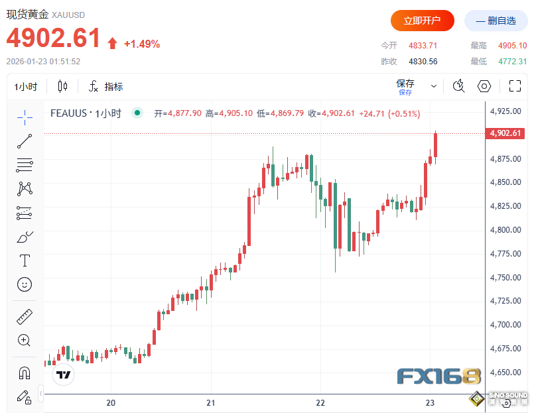Select the XABCD pattern tool
The image size is (534, 413).
point(25,188)
